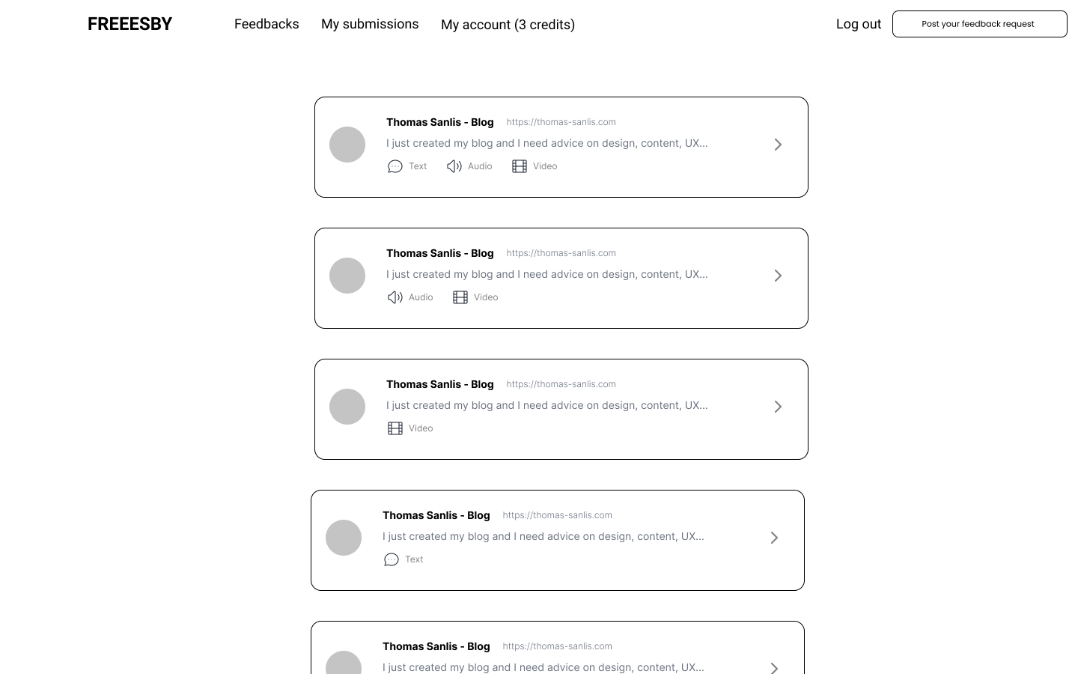Select the gray avatar in the first card
The image size is (1078, 674).
[x=347, y=145]
